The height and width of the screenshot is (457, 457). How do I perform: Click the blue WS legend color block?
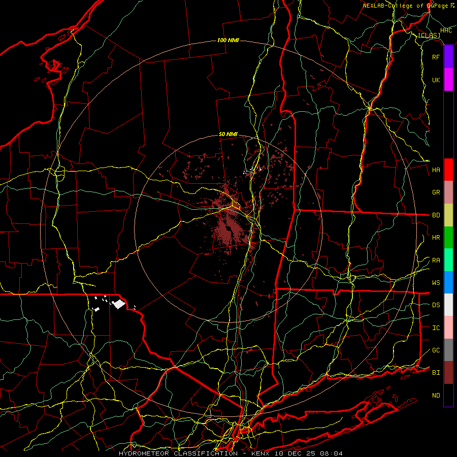click(448, 282)
